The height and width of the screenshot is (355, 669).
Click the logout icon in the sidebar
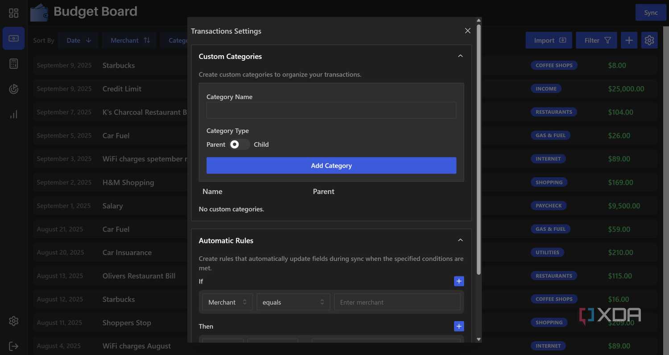coord(14,346)
